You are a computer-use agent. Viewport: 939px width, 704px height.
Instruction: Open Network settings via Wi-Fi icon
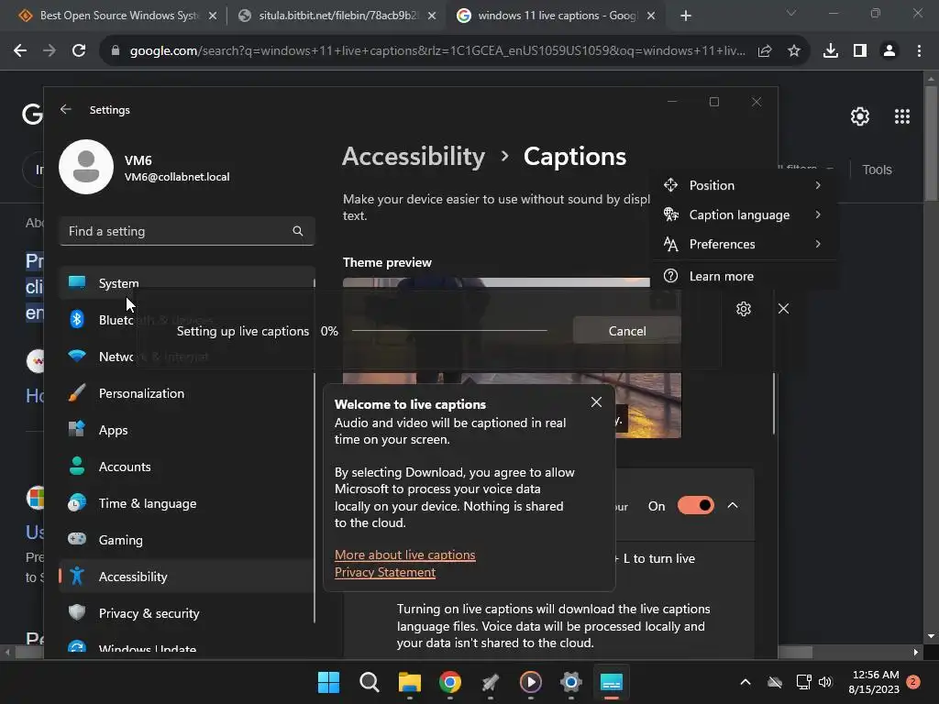(x=77, y=357)
